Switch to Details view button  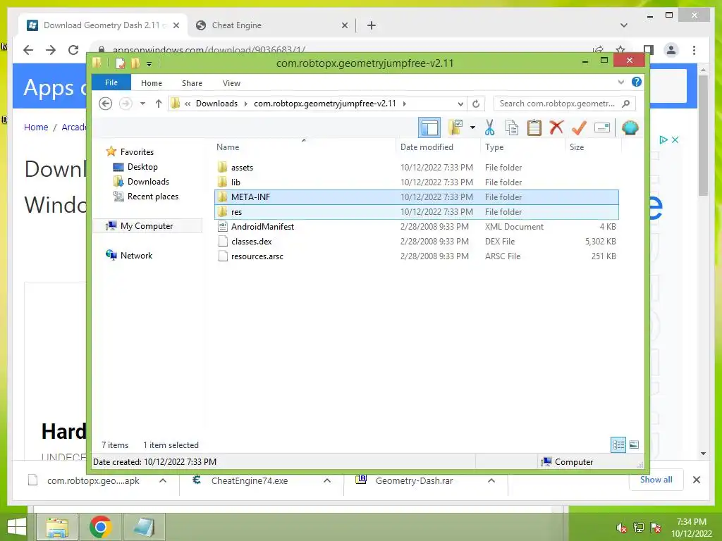click(618, 444)
